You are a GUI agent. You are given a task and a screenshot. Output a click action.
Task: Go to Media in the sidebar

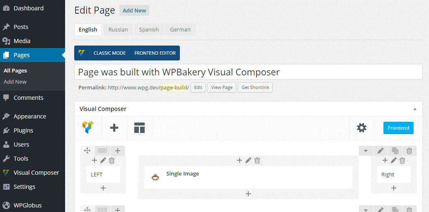pyautogui.click(x=22, y=41)
